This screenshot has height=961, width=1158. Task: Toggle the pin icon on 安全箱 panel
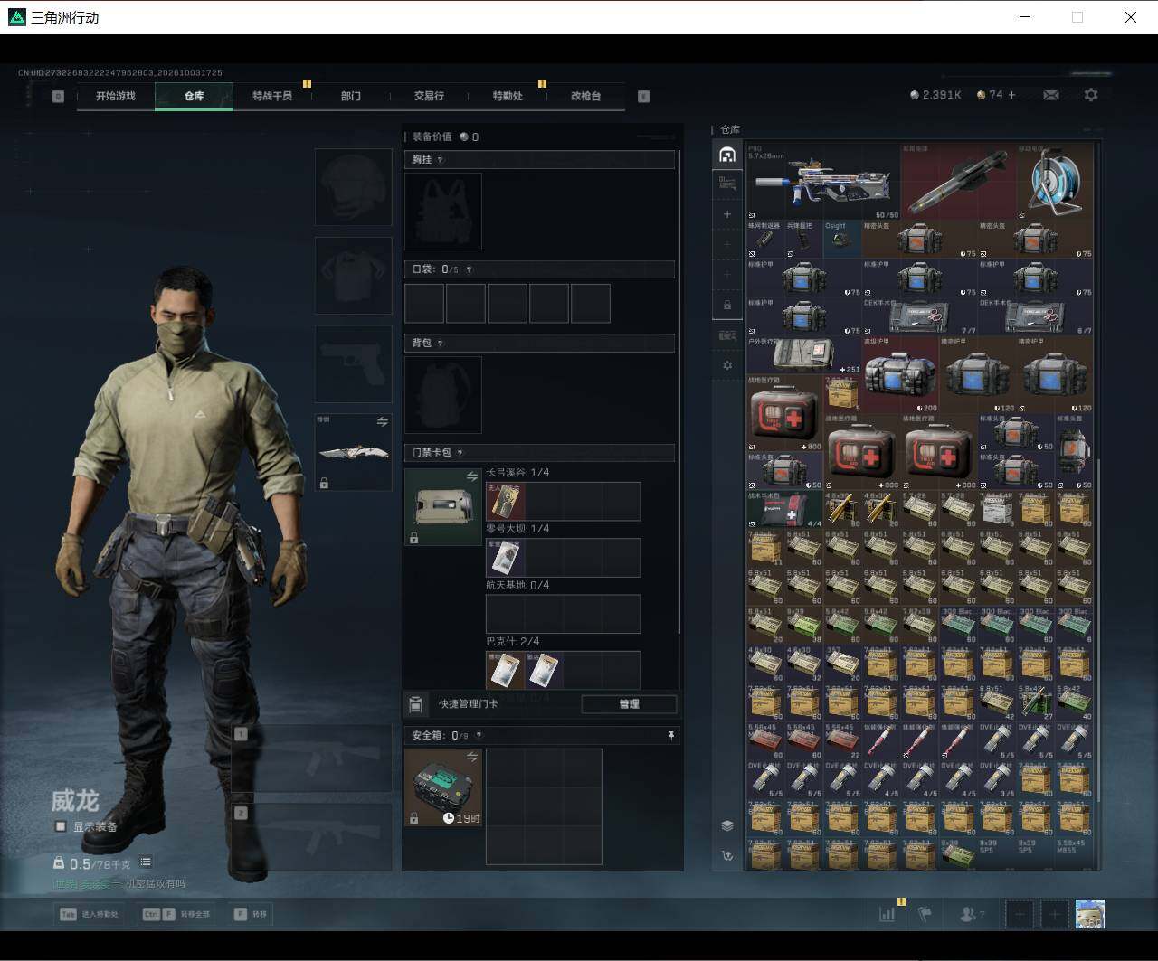tap(670, 736)
